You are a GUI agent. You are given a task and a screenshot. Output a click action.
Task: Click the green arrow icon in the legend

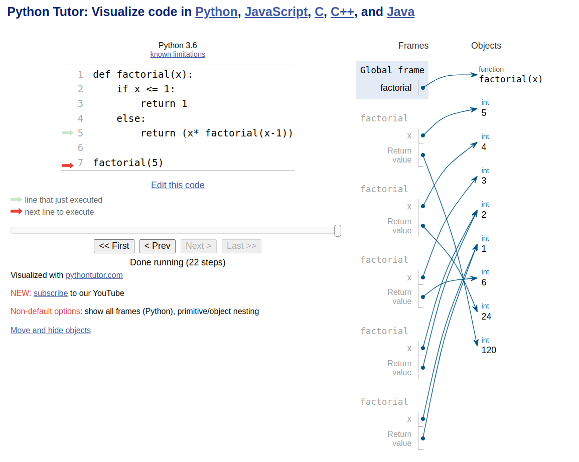pyautogui.click(x=17, y=200)
